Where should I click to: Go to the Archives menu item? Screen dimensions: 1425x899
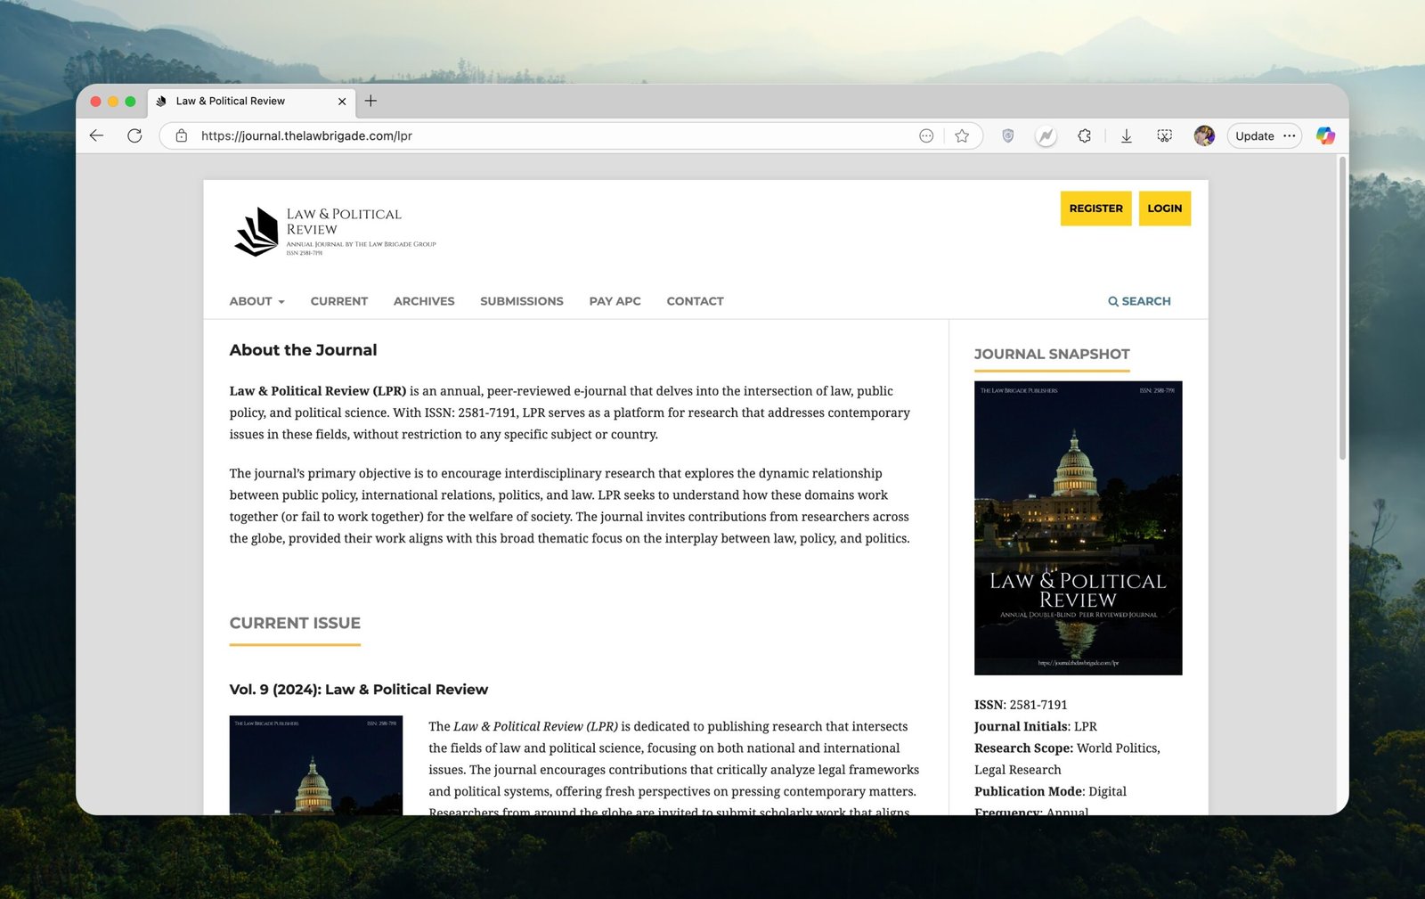[424, 301]
